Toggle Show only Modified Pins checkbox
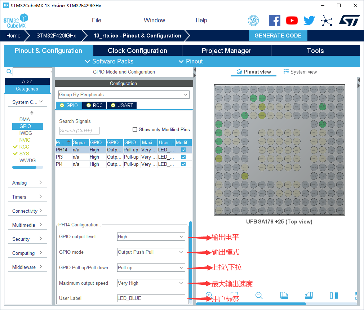This screenshot has width=364, height=310. coord(135,129)
